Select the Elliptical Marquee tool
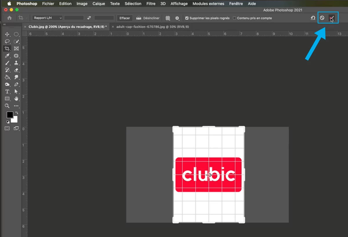This screenshot has height=237, width=348. coord(16,35)
